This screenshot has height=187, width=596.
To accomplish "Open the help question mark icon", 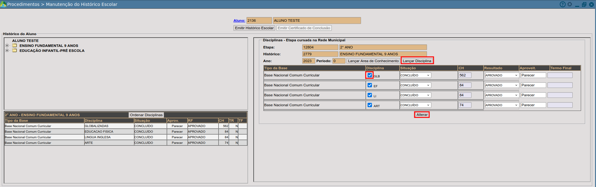I will 562,4.
